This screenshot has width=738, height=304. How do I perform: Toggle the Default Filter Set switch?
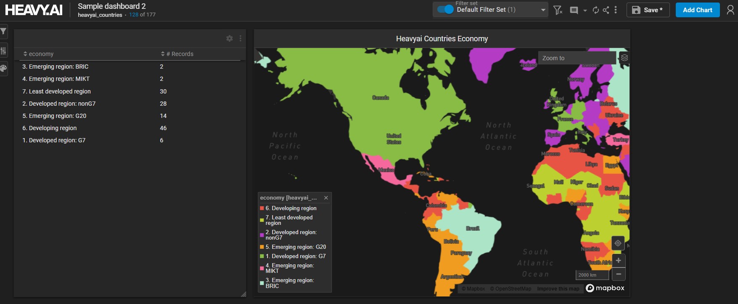coord(445,9)
